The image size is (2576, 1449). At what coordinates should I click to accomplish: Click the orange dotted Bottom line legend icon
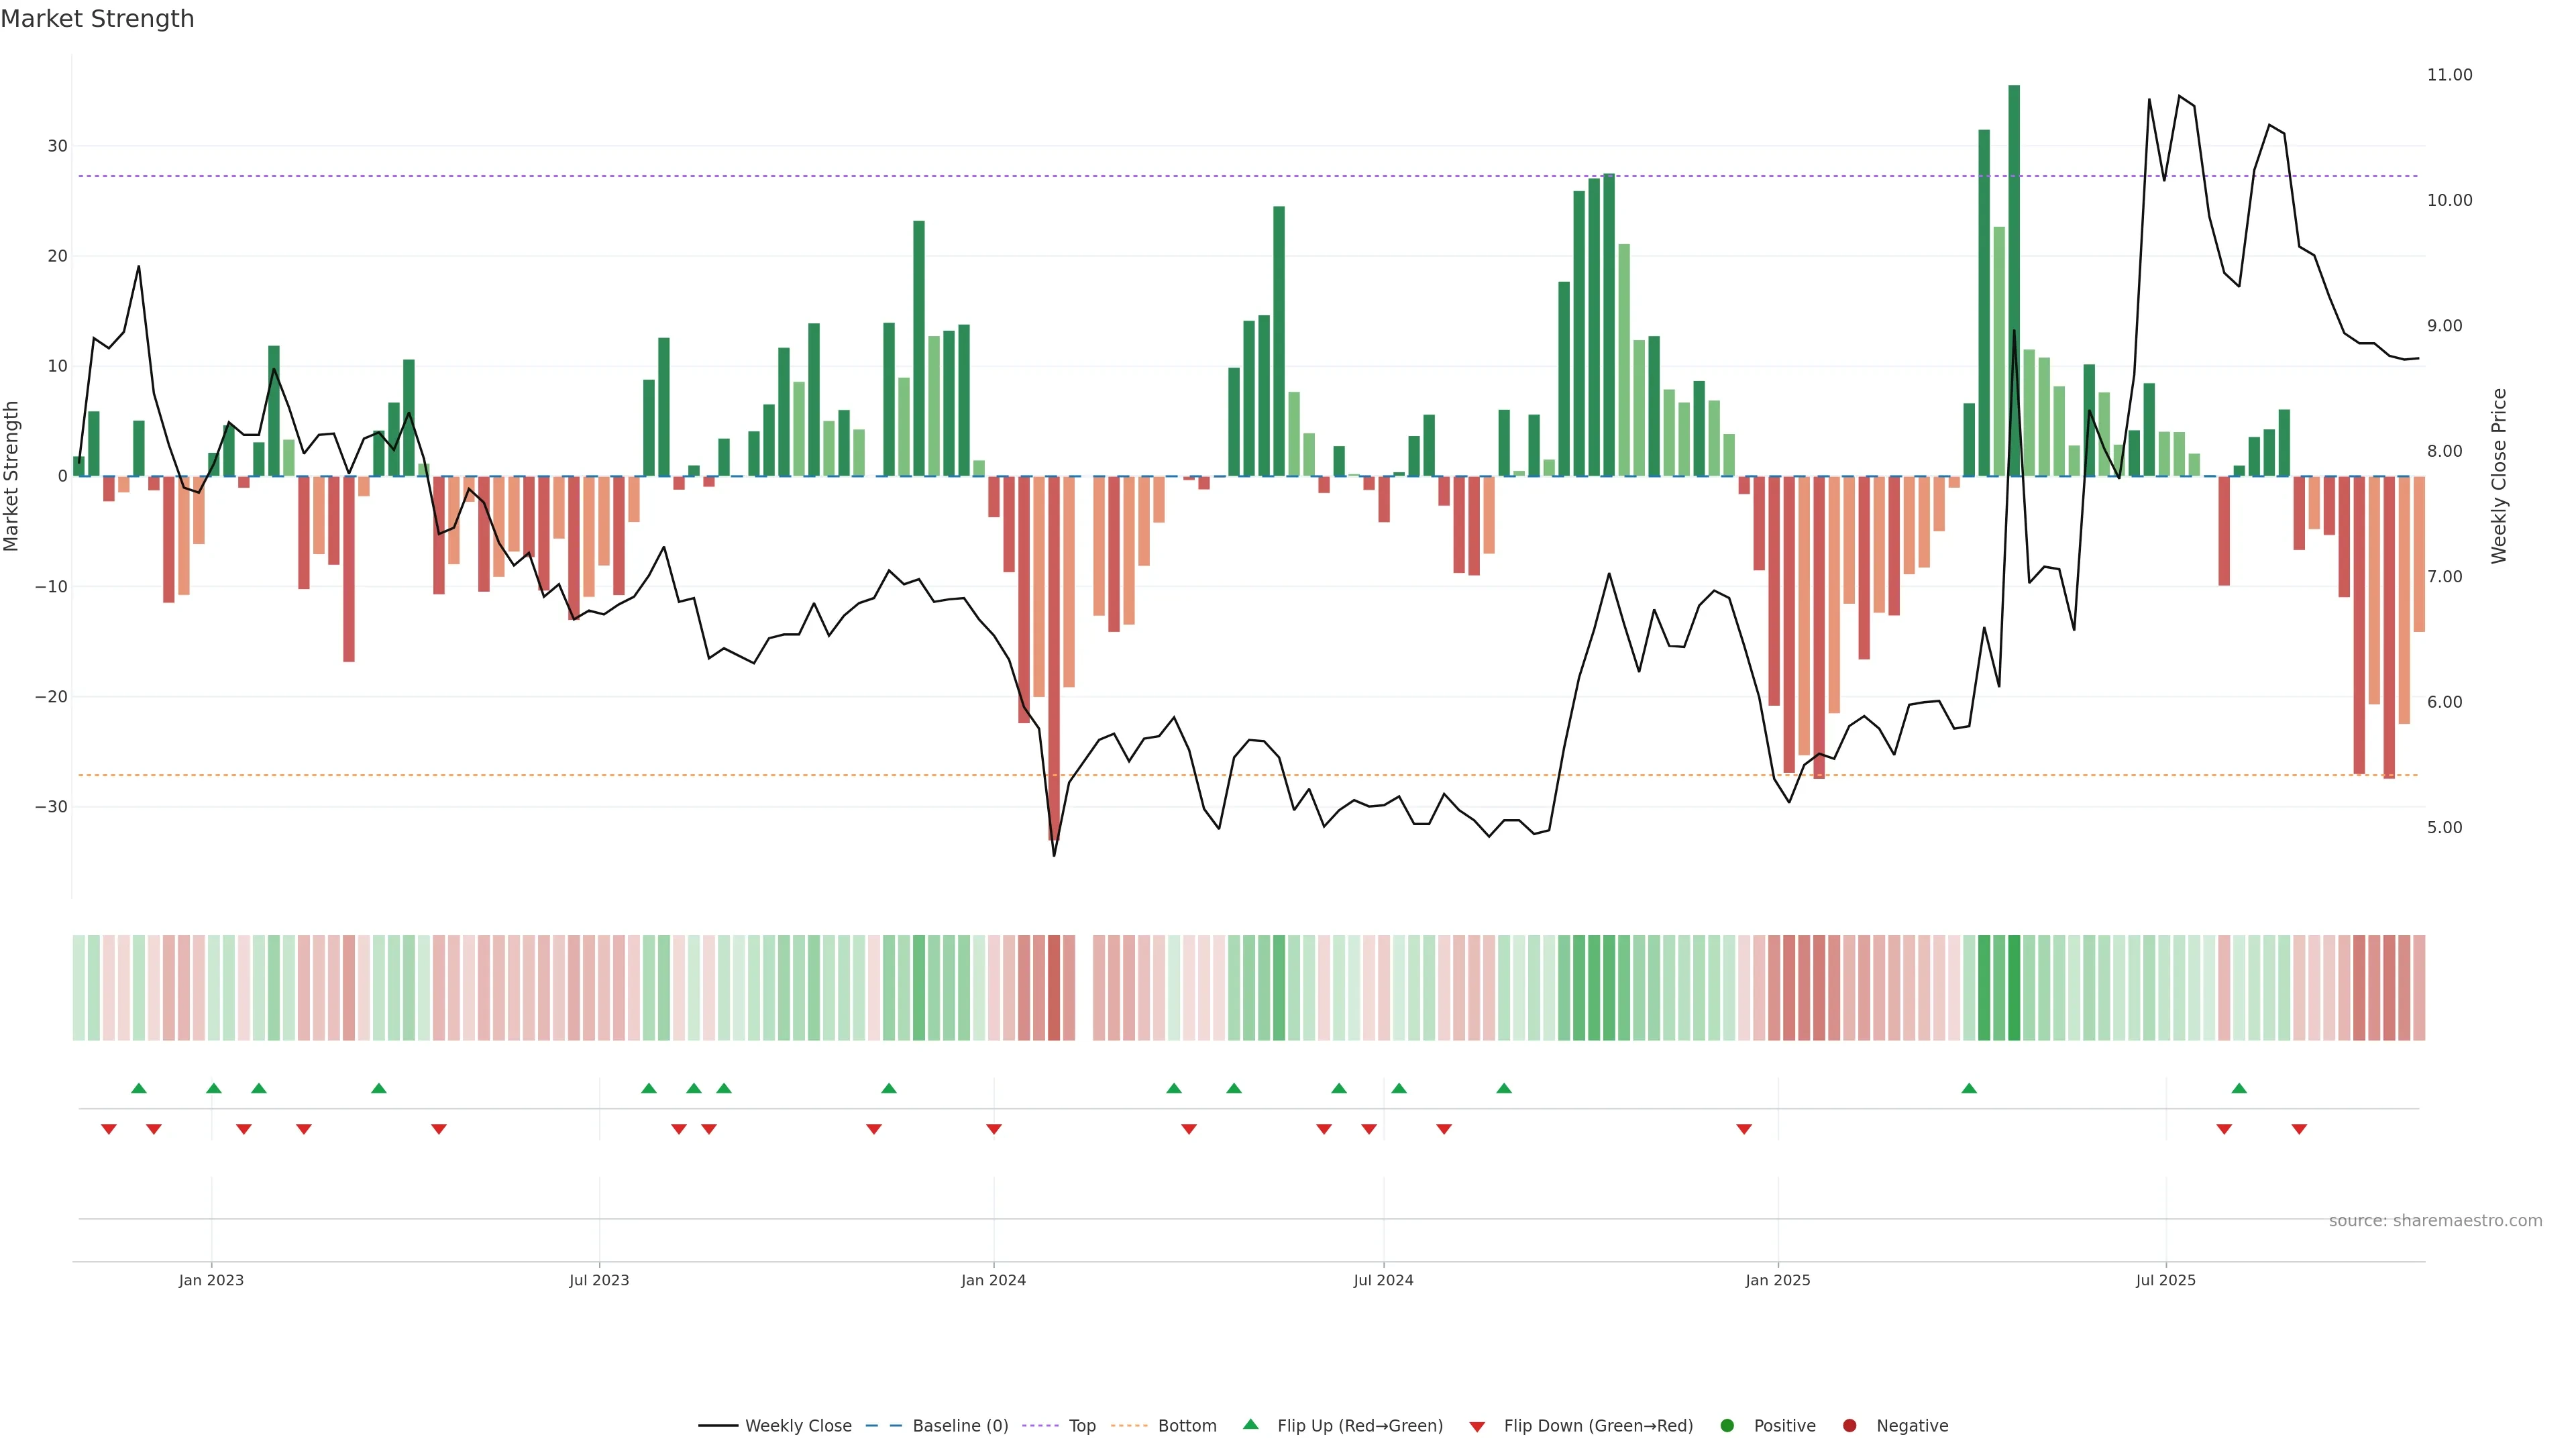coord(1129,1425)
